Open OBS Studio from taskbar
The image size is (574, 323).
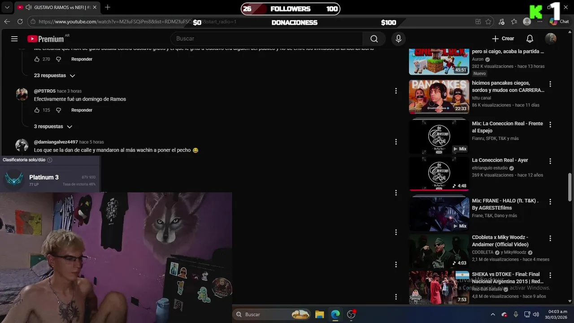[351, 314]
